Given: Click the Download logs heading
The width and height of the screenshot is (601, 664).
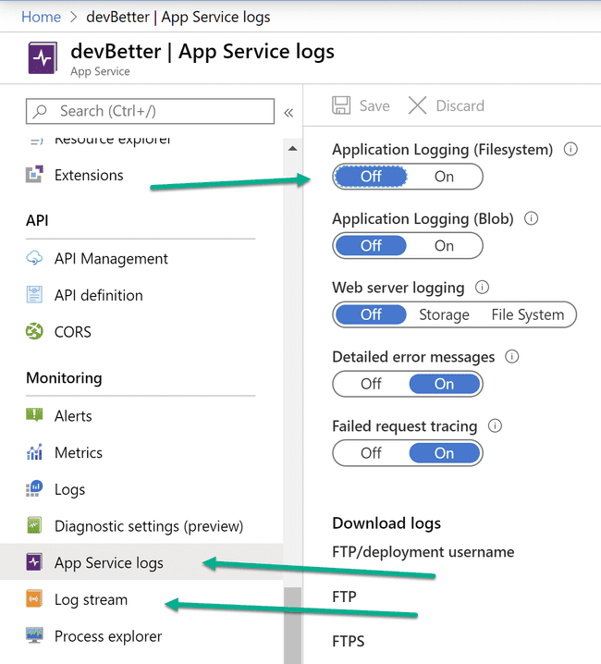Looking at the screenshot, I should tap(386, 523).
